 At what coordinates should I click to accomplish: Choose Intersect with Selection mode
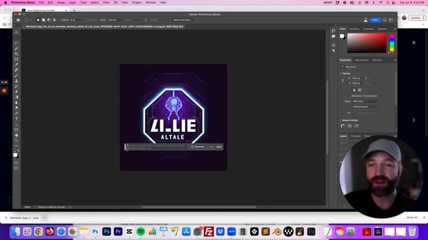coord(54,20)
